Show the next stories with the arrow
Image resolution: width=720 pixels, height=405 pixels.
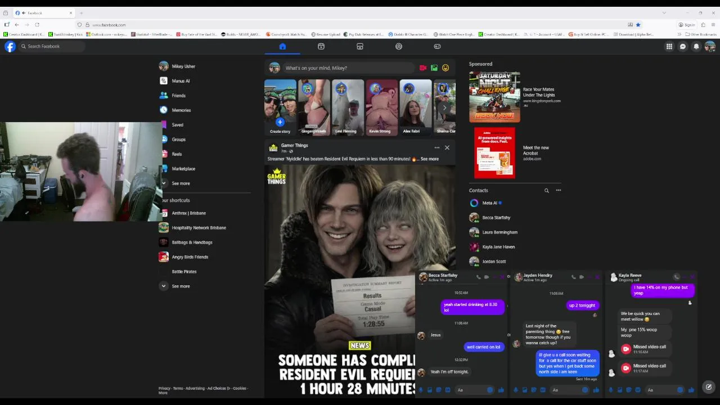[444, 107]
